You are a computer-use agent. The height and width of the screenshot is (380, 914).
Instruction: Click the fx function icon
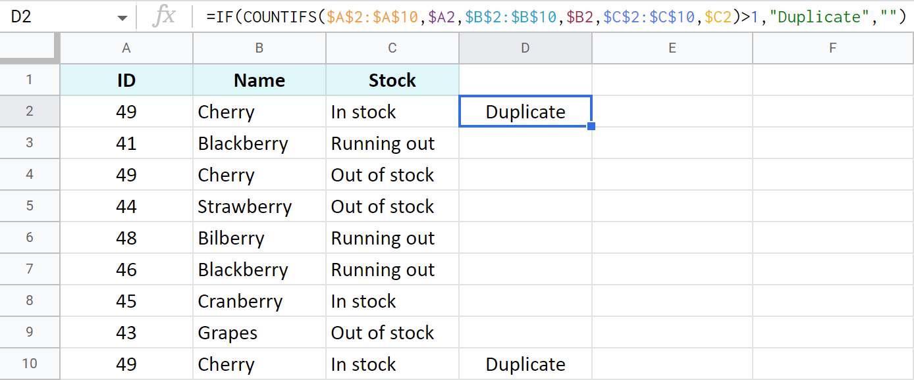(x=167, y=16)
